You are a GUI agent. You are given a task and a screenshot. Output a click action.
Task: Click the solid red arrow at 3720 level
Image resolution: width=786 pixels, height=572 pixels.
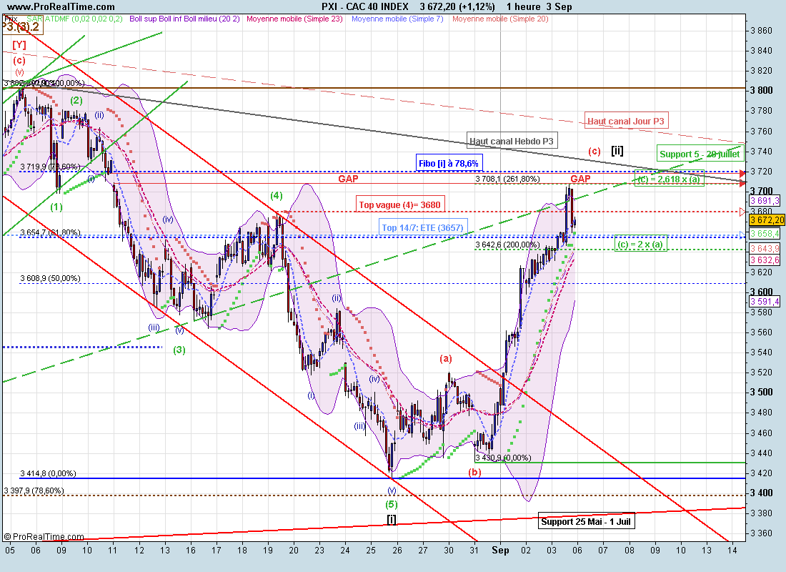(x=744, y=172)
